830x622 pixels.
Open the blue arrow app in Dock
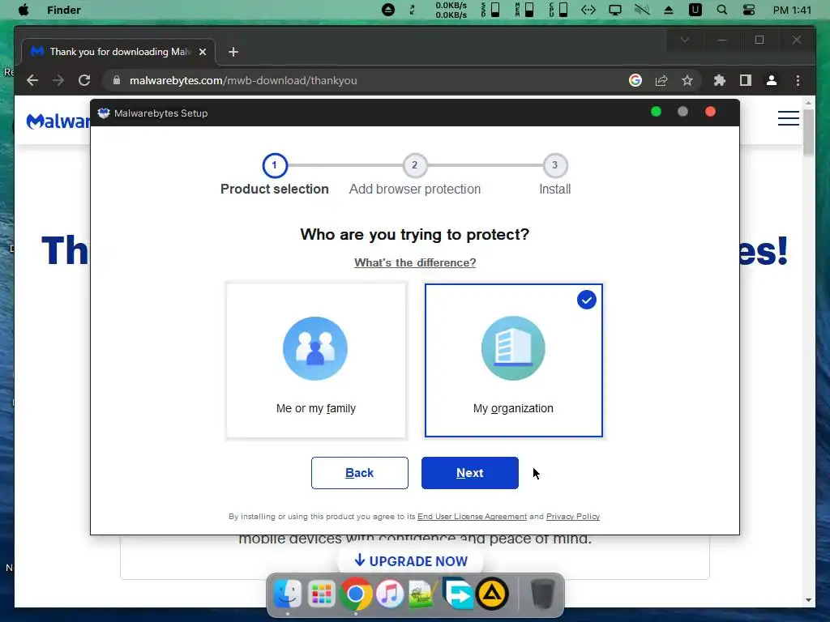(457, 594)
